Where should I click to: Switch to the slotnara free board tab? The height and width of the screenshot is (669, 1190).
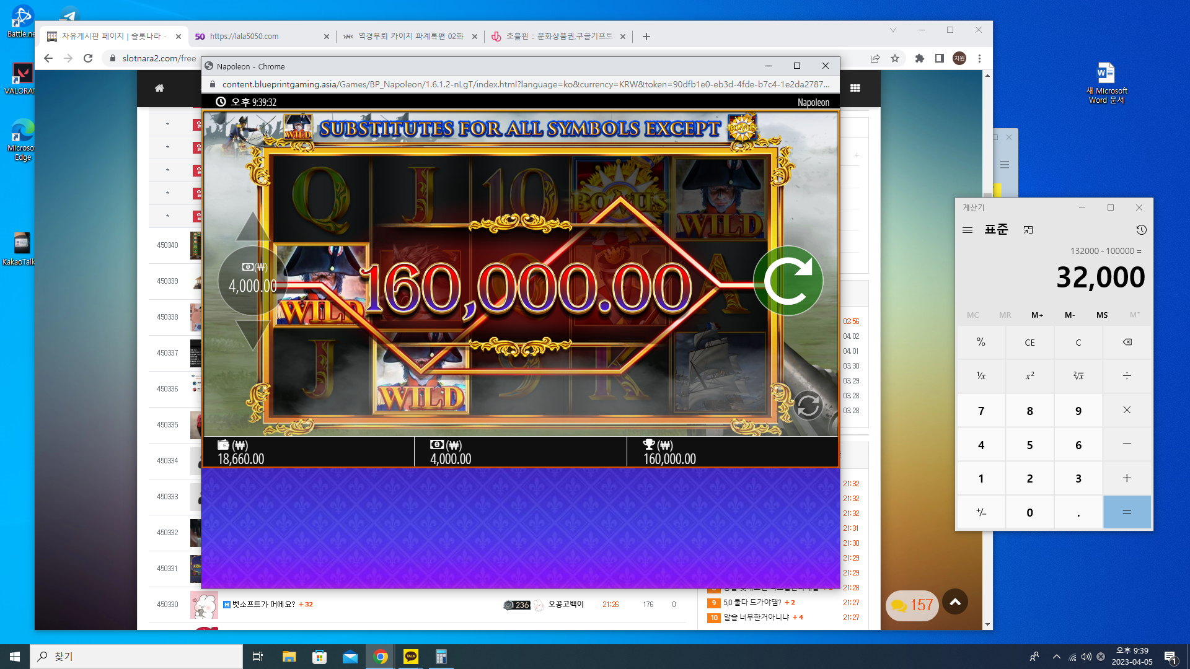pyautogui.click(x=113, y=37)
